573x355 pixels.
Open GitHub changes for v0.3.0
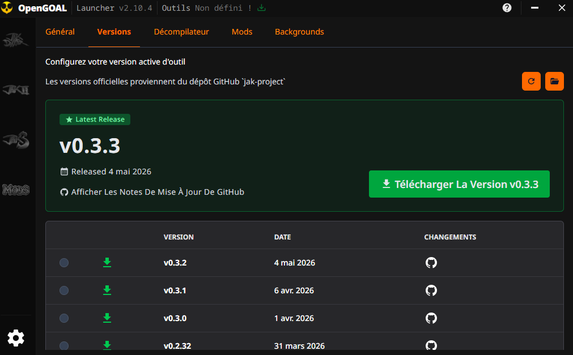[x=431, y=318]
